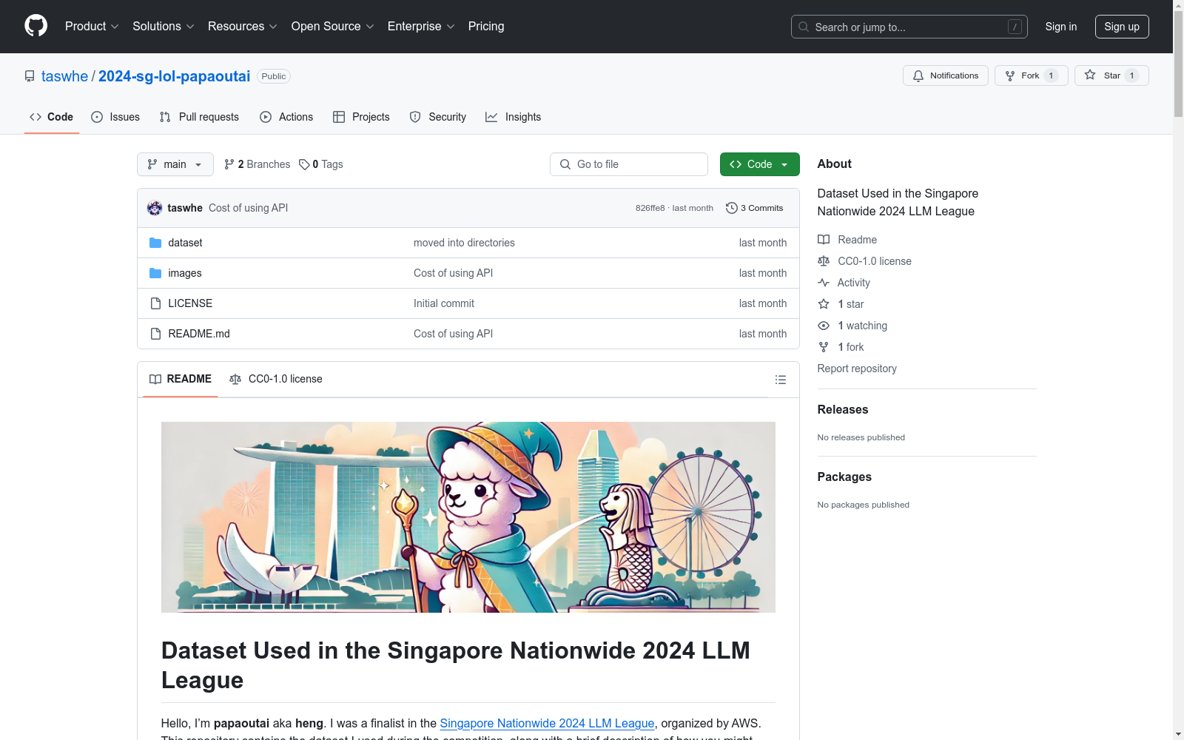The height and width of the screenshot is (740, 1184).
Task: Click the Code tab
Action: (52, 117)
